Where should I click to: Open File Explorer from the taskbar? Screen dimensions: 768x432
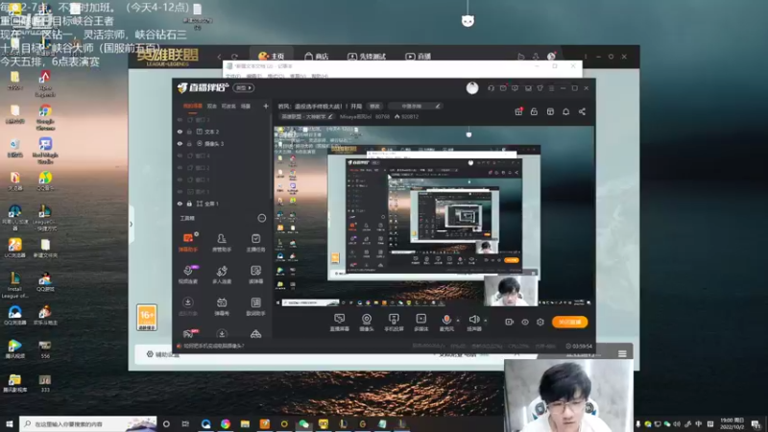coord(245,423)
